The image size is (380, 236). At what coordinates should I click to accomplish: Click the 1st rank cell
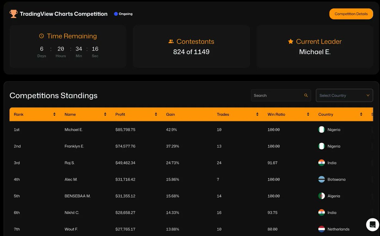17,130
